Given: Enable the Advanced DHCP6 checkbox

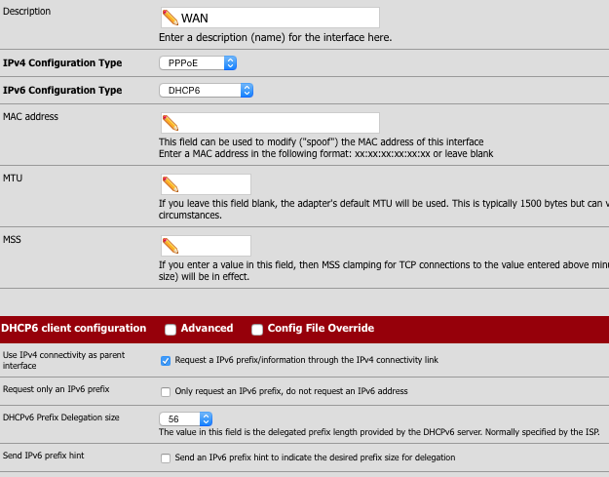Looking at the screenshot, I should (x=171, y=329).
